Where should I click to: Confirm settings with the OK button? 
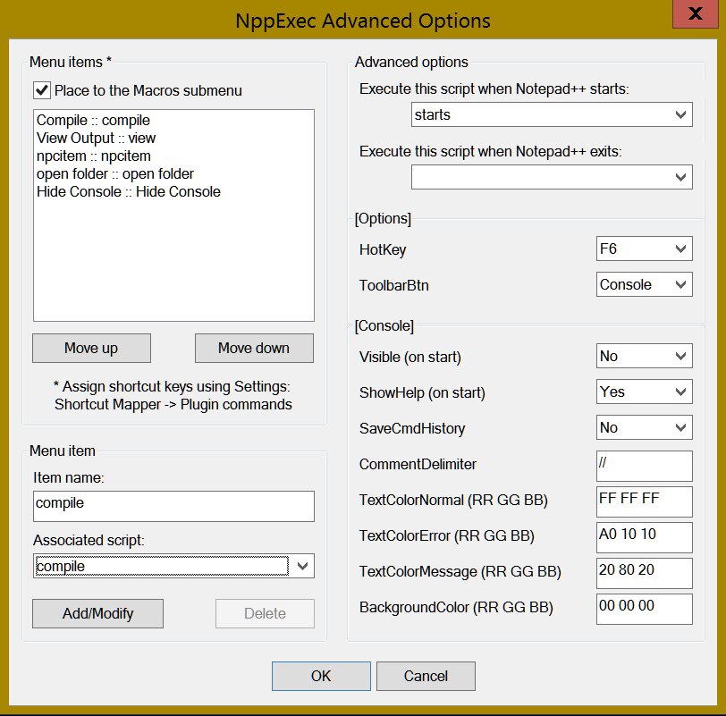pyautogui.click(x=321, y=676)
